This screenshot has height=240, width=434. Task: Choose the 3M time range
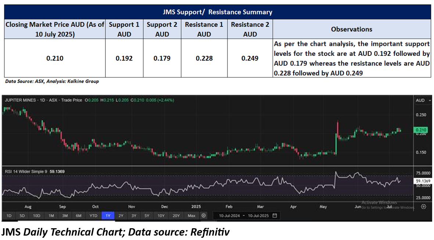65,216
